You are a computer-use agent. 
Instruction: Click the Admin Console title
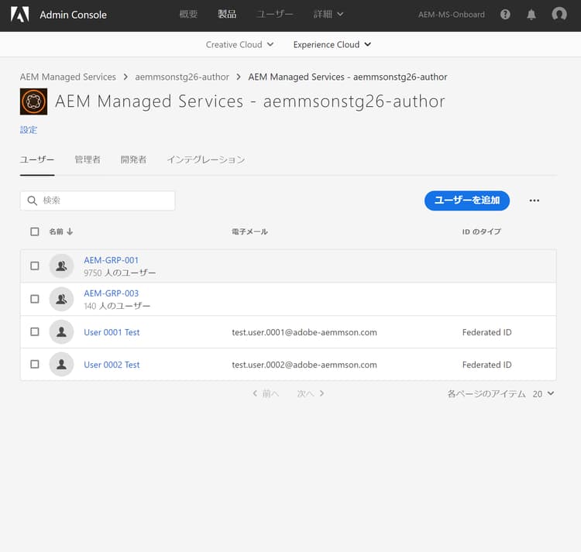(x=73, y=15)
